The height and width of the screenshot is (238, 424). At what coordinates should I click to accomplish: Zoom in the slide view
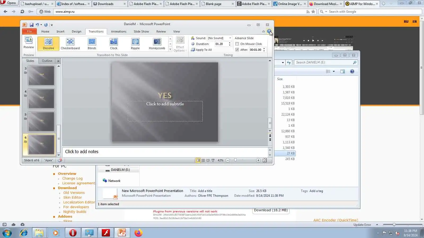coord(258,160)
